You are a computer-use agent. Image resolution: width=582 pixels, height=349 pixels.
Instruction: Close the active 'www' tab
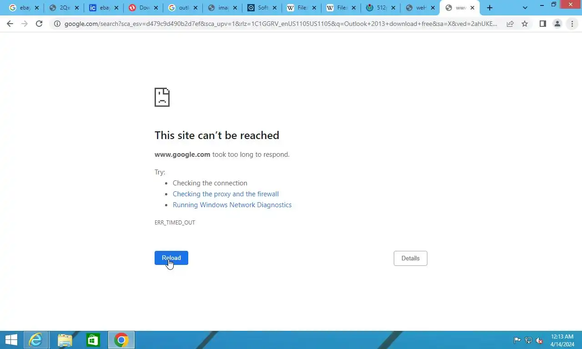pyautogui.click(x=472, y=8)
